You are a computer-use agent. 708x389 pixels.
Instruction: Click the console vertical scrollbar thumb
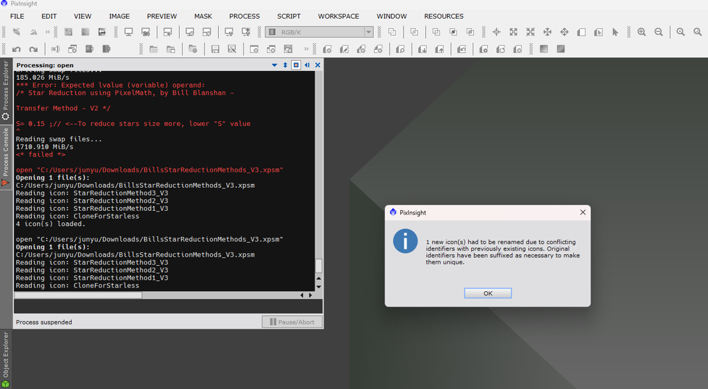coord(319,266)
